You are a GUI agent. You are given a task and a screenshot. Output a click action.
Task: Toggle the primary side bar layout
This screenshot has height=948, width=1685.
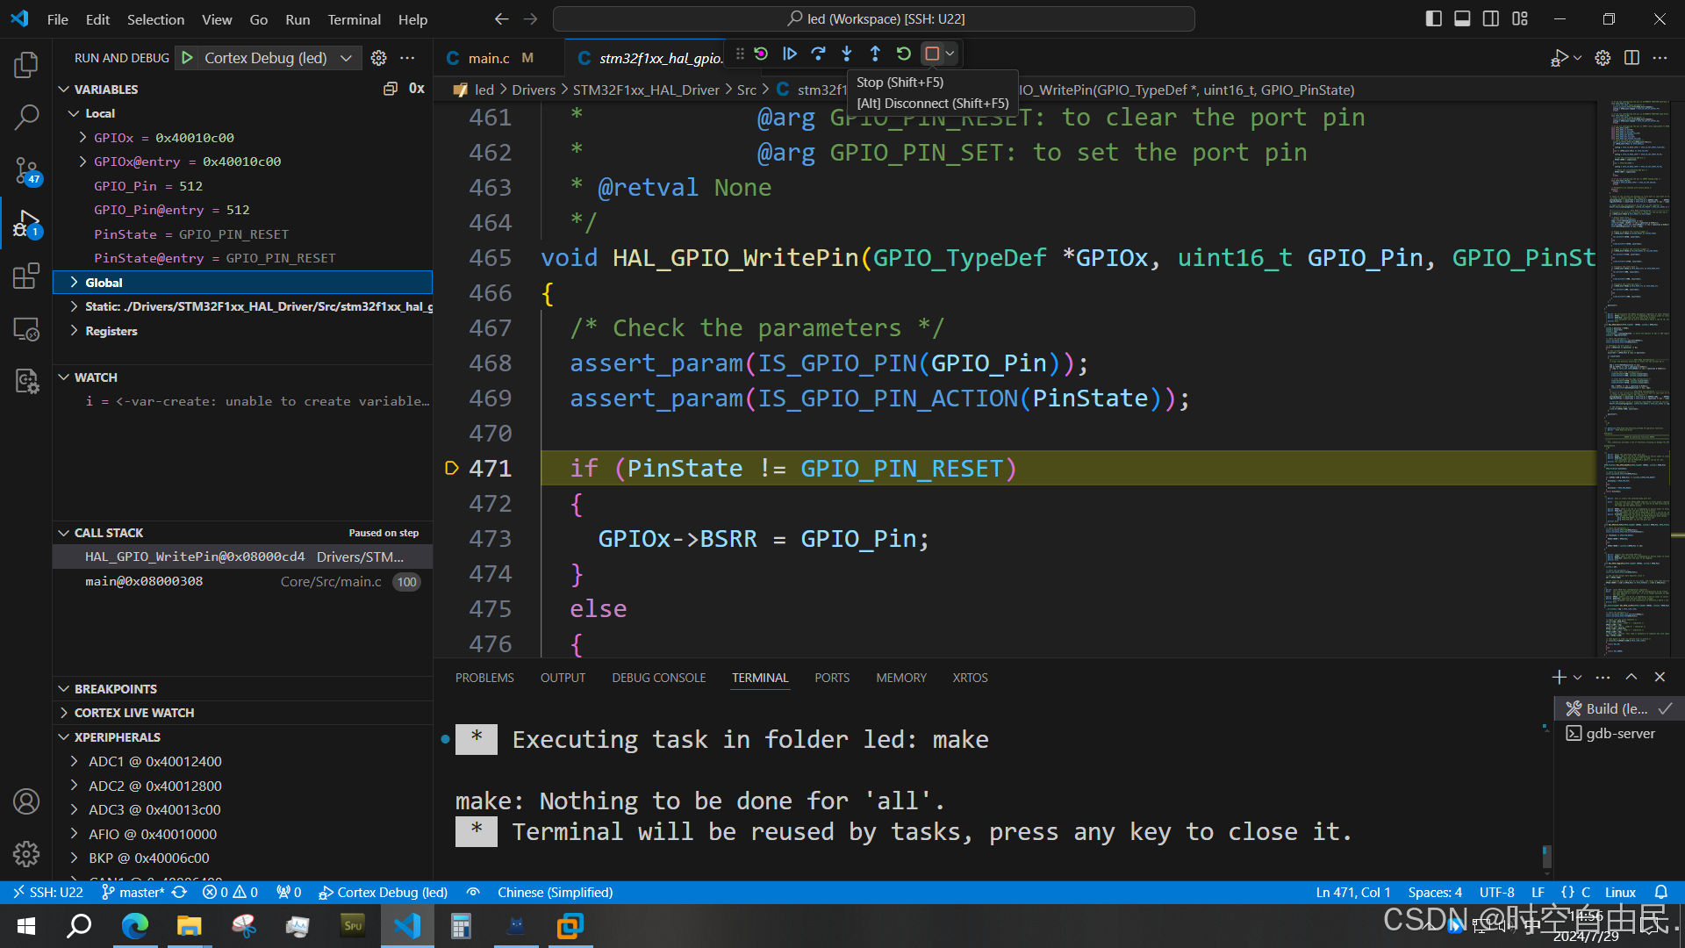coord(1433,18)
